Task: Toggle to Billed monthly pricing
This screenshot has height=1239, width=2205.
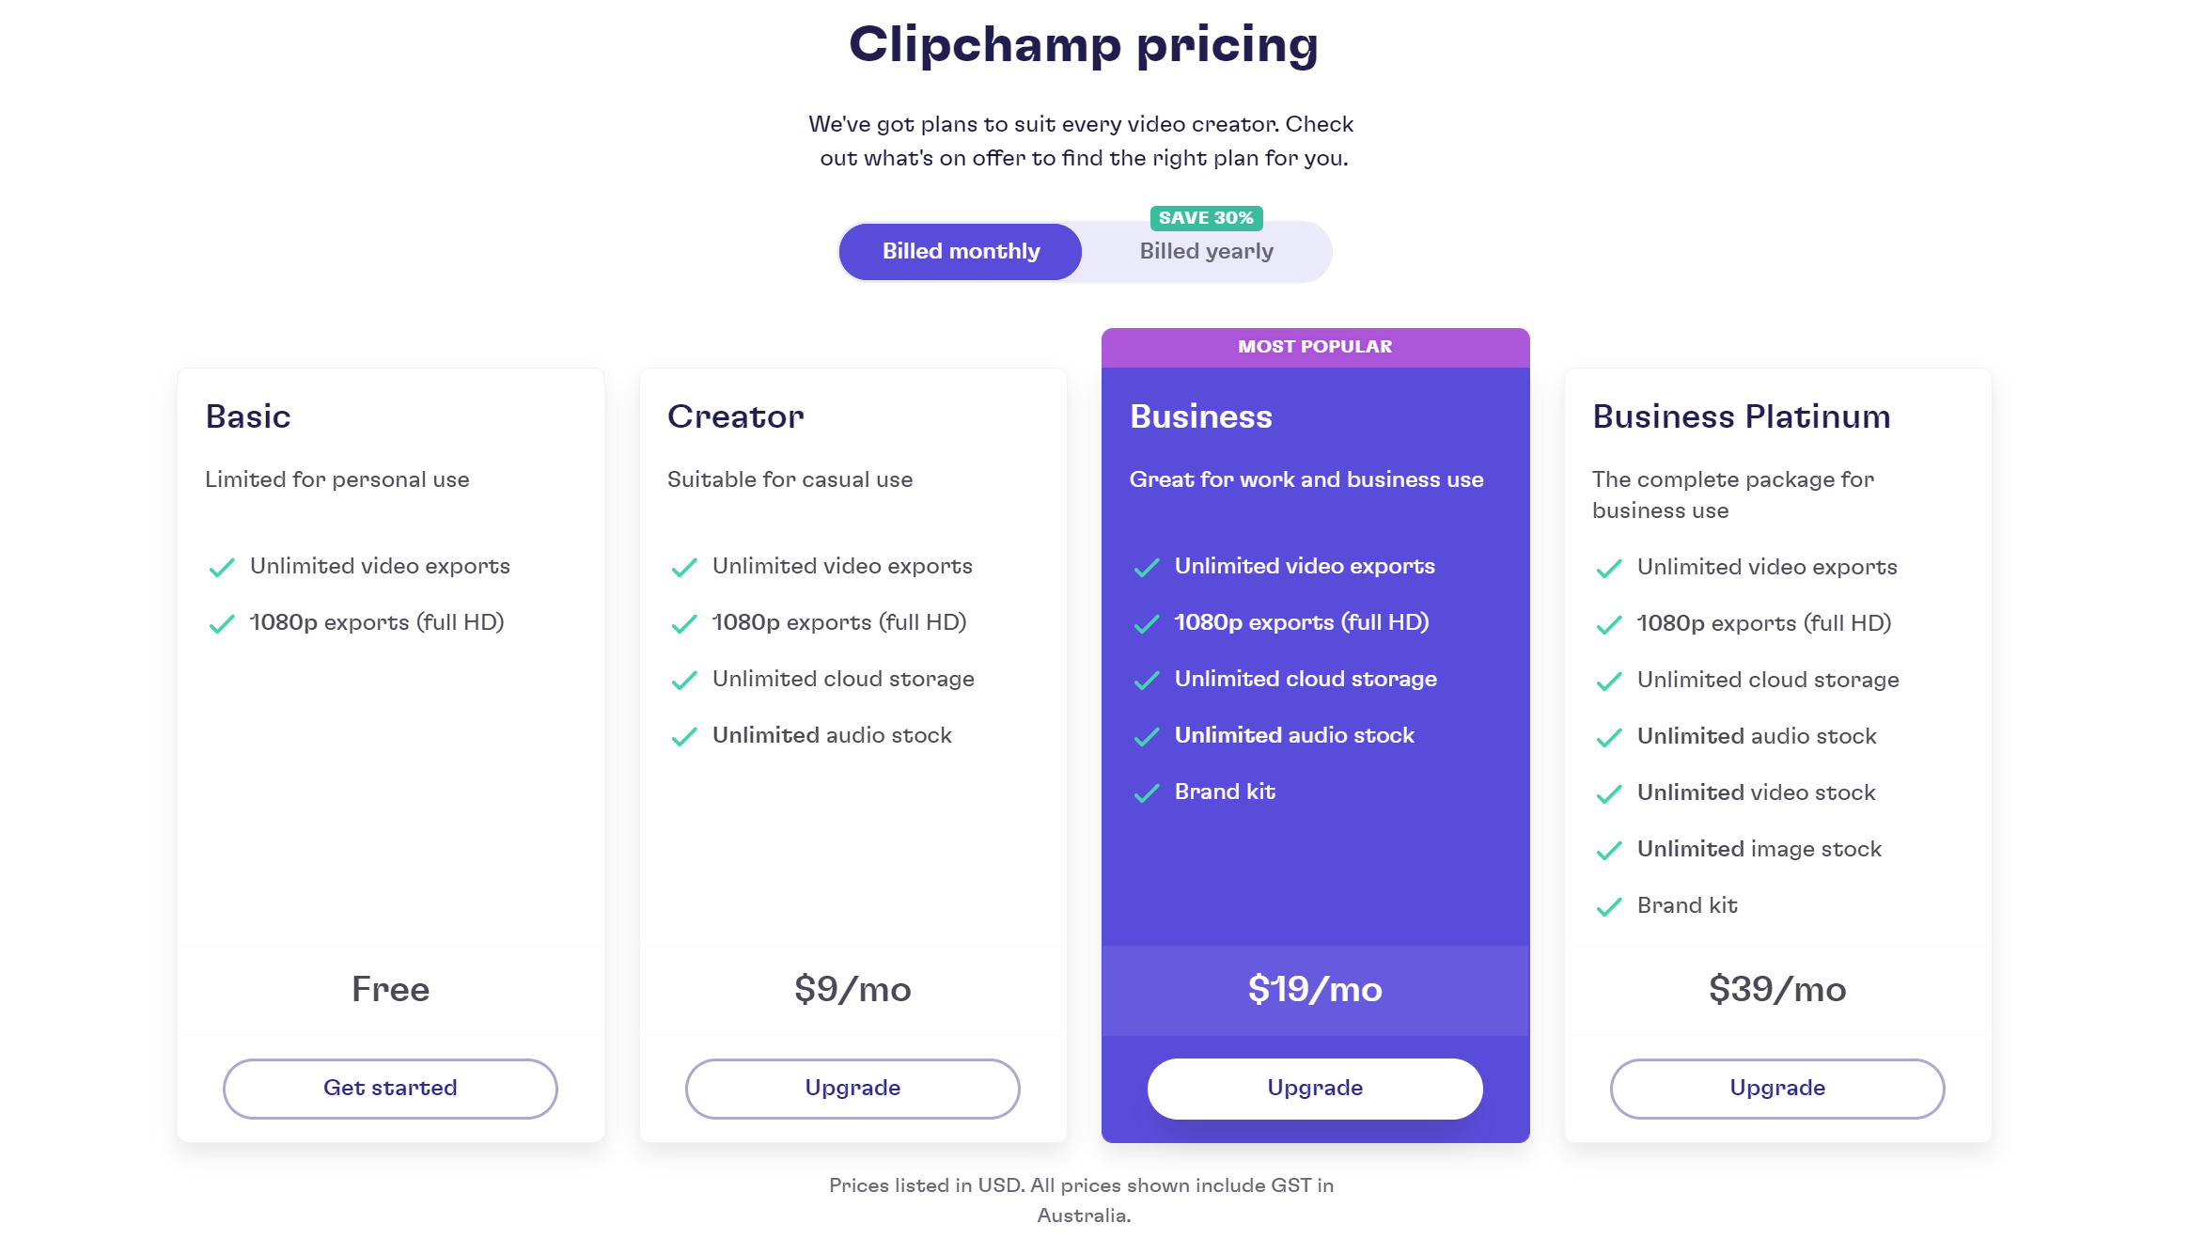Action: 961,250
